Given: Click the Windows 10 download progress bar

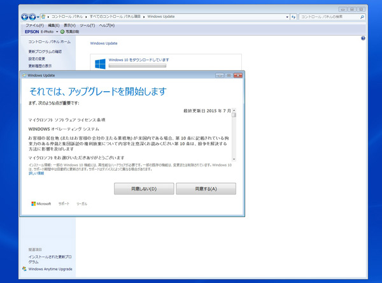Looking at the screenshot, I should pyautogui.click(x=138, y=66).
